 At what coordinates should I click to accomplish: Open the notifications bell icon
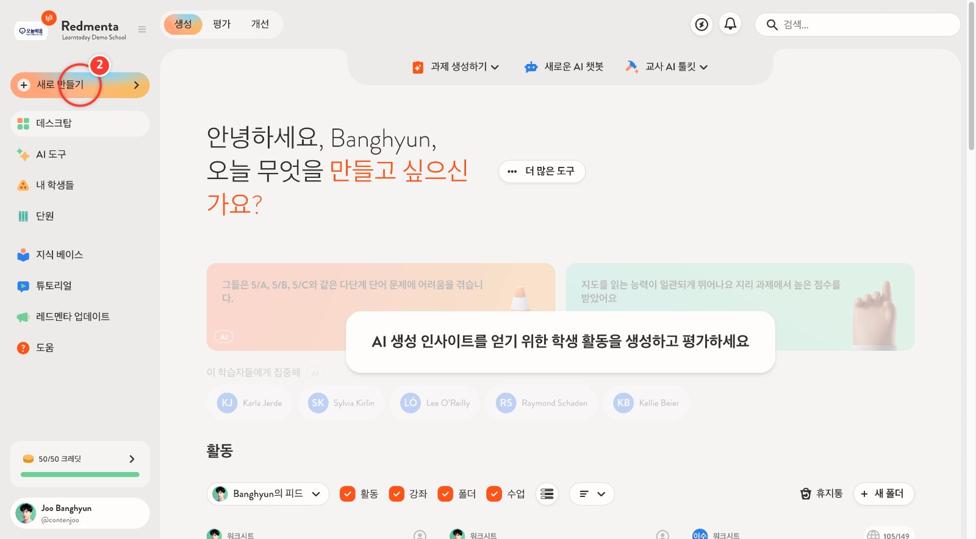(730, 24)
